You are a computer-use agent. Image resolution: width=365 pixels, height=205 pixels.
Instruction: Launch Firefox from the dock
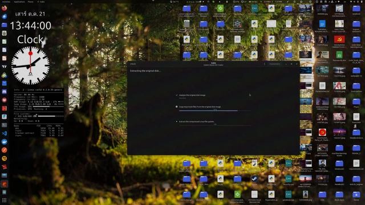4,9
